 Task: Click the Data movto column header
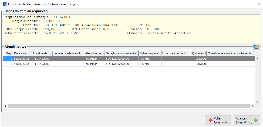click(23, 53)
